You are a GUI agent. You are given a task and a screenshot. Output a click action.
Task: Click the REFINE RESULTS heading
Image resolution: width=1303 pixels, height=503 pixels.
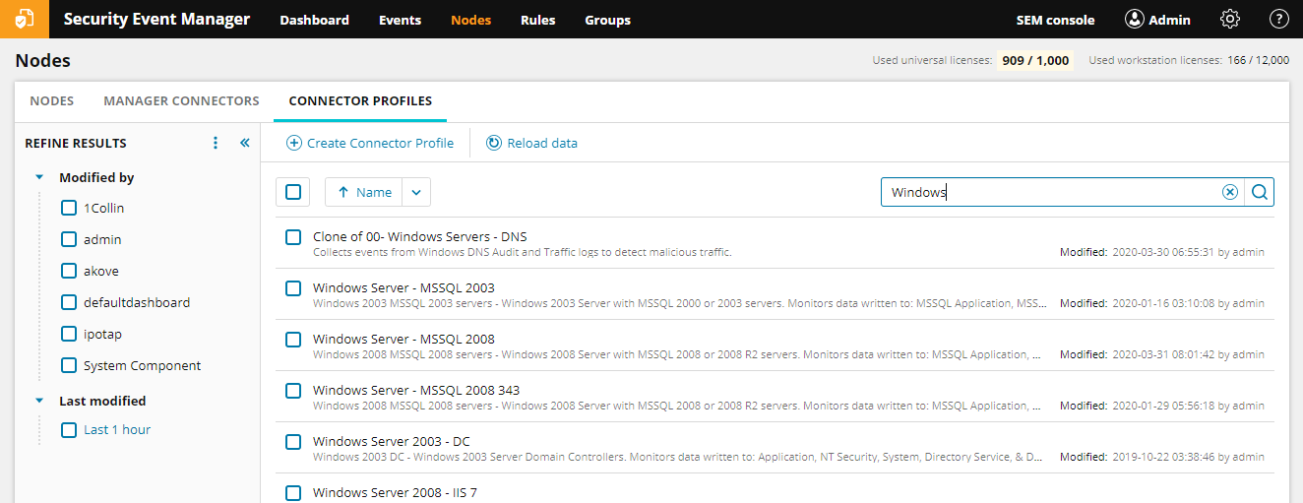(x=76, y=143)
